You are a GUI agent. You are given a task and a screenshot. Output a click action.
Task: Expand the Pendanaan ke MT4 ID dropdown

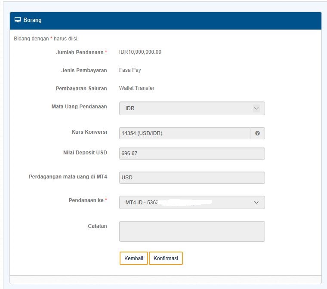click(192, 202)
